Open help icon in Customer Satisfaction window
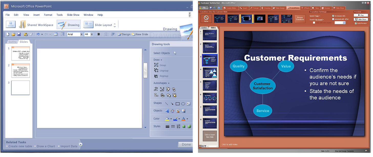The height and width of the screenshot is (157, 373). coord(219,8)
